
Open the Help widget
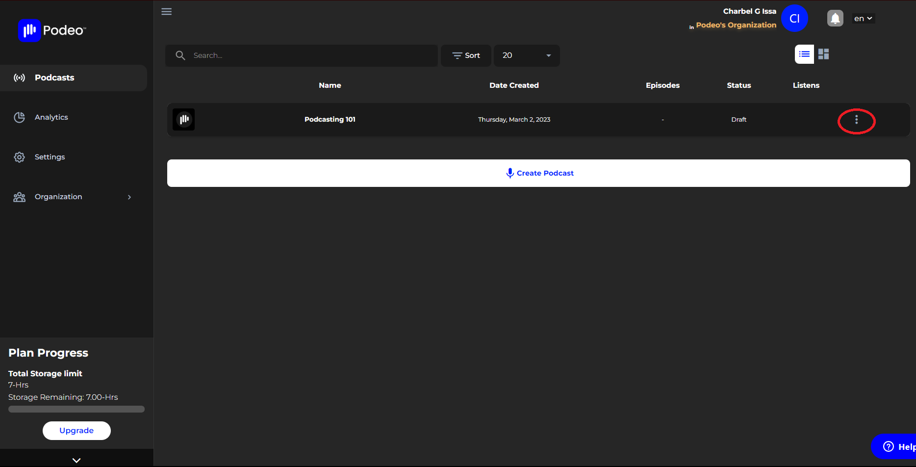[894, 446]
